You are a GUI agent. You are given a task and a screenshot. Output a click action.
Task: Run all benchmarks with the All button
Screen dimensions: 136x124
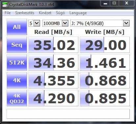[x=17, y=27]
